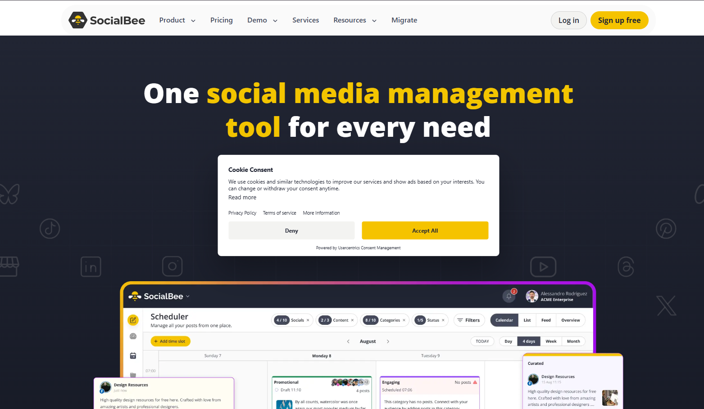The image size is (704, 409).
Task: Click the Log in button
Action: coord(568,20)
